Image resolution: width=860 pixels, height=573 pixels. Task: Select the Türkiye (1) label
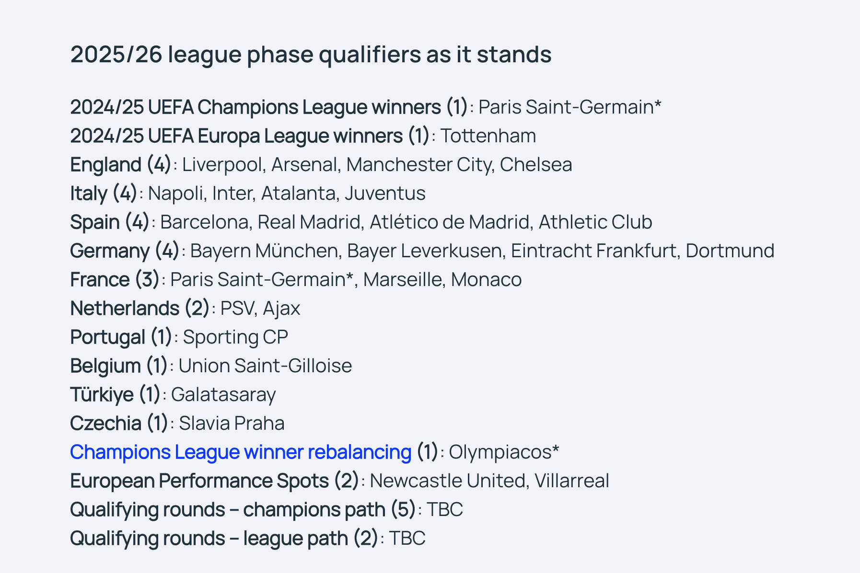(x=115, y=395)
